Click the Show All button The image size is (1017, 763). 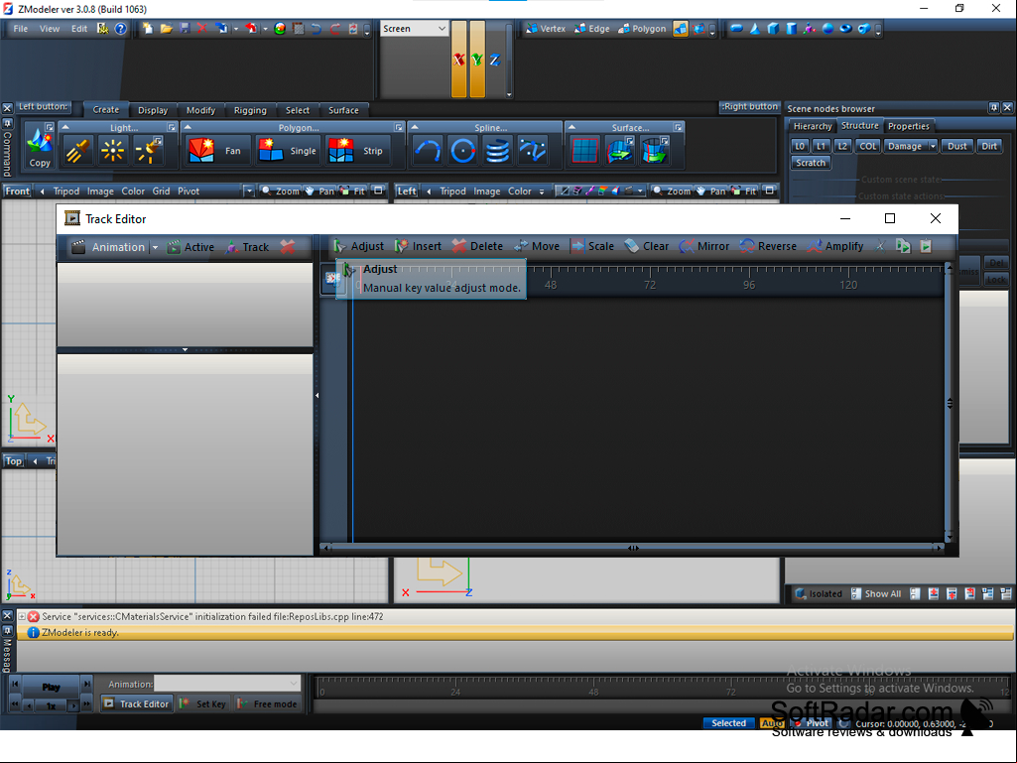tap(875, 593)
